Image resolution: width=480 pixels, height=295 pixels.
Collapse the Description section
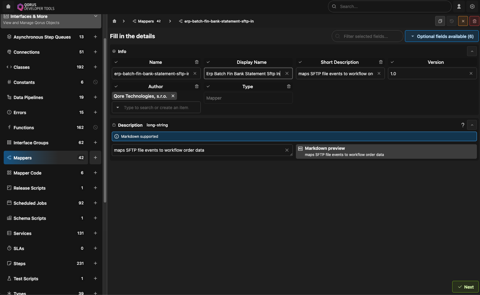pos(472,125)
